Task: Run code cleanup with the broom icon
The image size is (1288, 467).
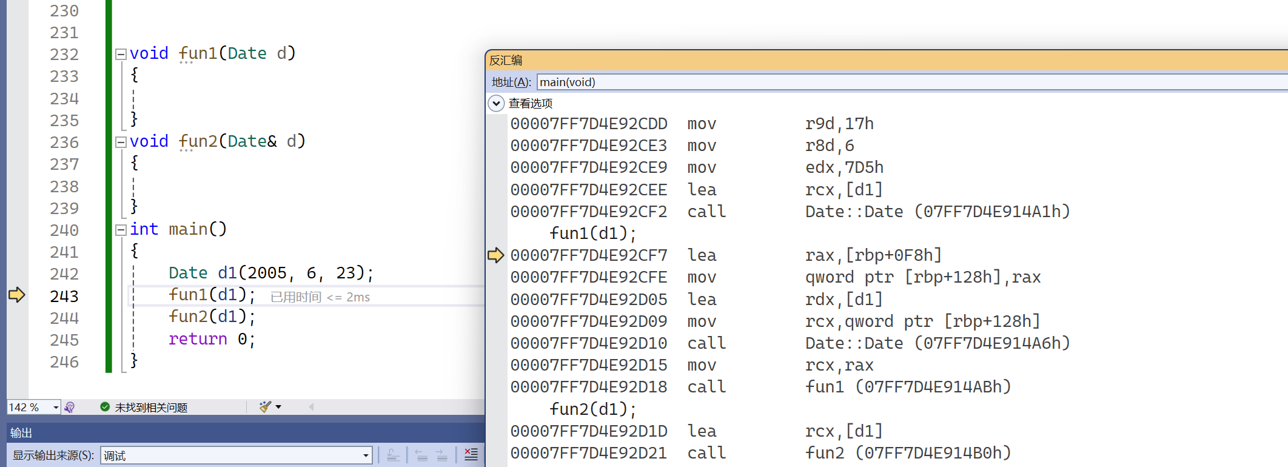Action: (x=265, y=407)
